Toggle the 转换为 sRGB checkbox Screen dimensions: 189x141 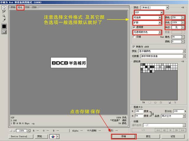pyautogui.click(x=135, y=47)
